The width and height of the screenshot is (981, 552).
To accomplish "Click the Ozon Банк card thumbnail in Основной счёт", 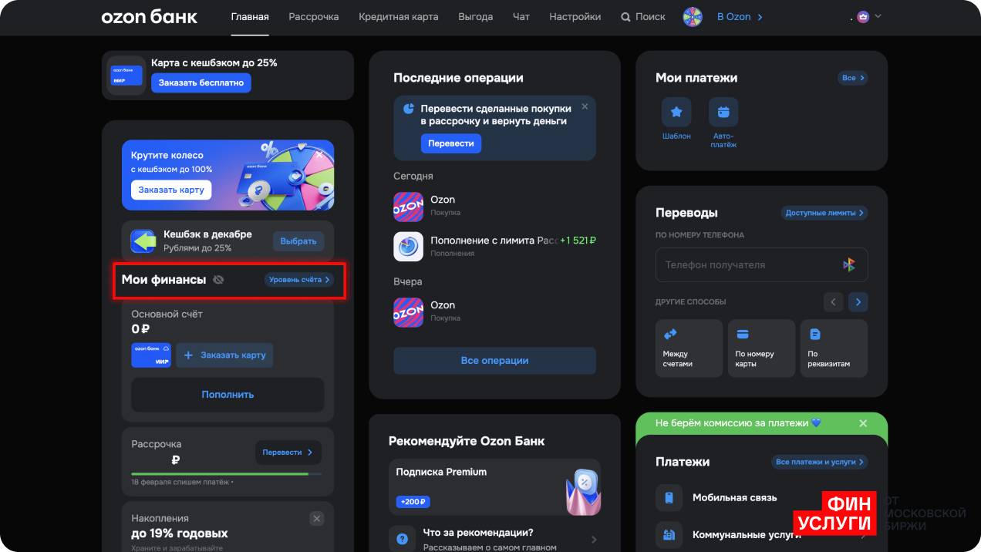I will click(151, 355).
